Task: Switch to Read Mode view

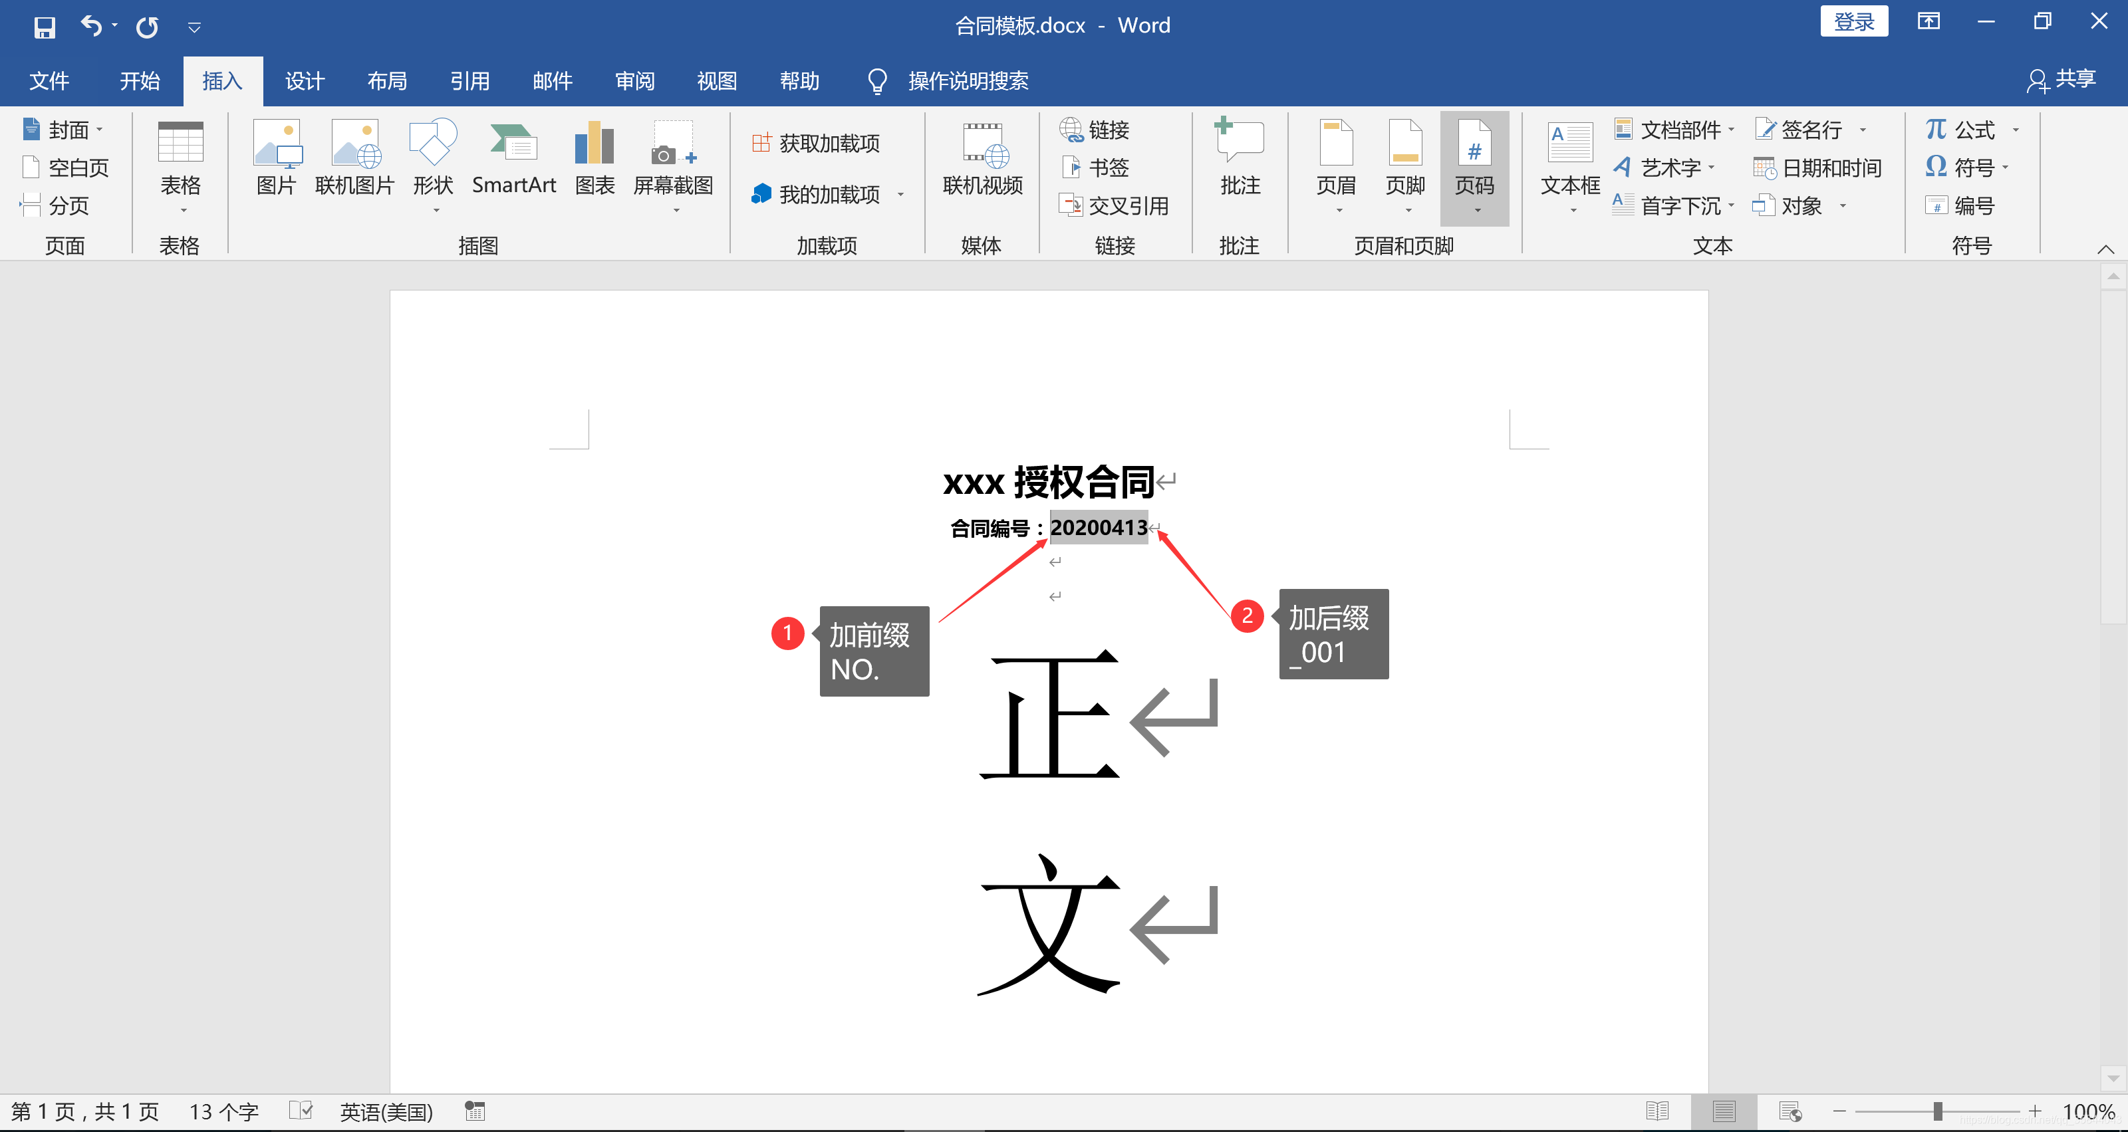Action: [x=1657, y=1111]
